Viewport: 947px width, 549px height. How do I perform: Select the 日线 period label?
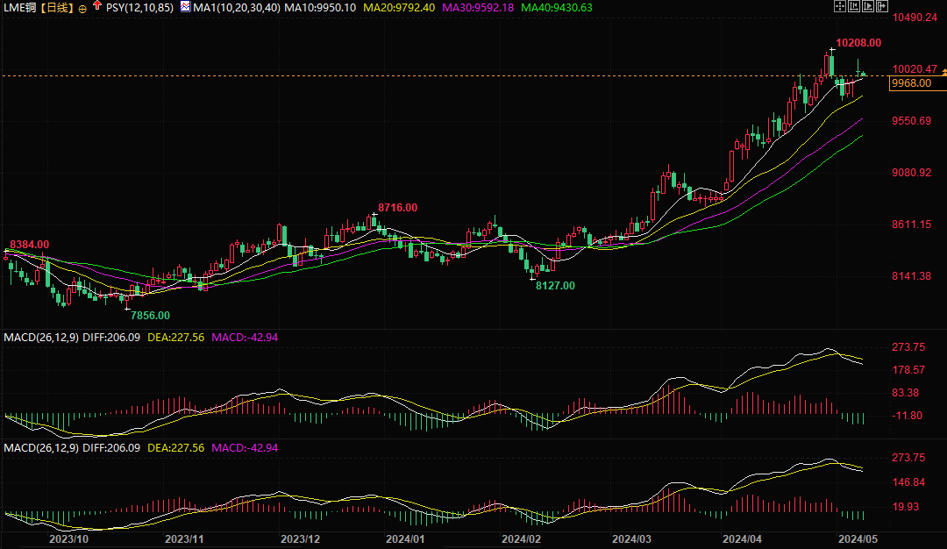tap(60, 8)
